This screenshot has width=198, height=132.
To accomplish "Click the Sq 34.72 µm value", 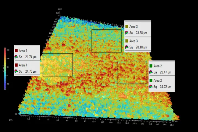I will point(165,87).
